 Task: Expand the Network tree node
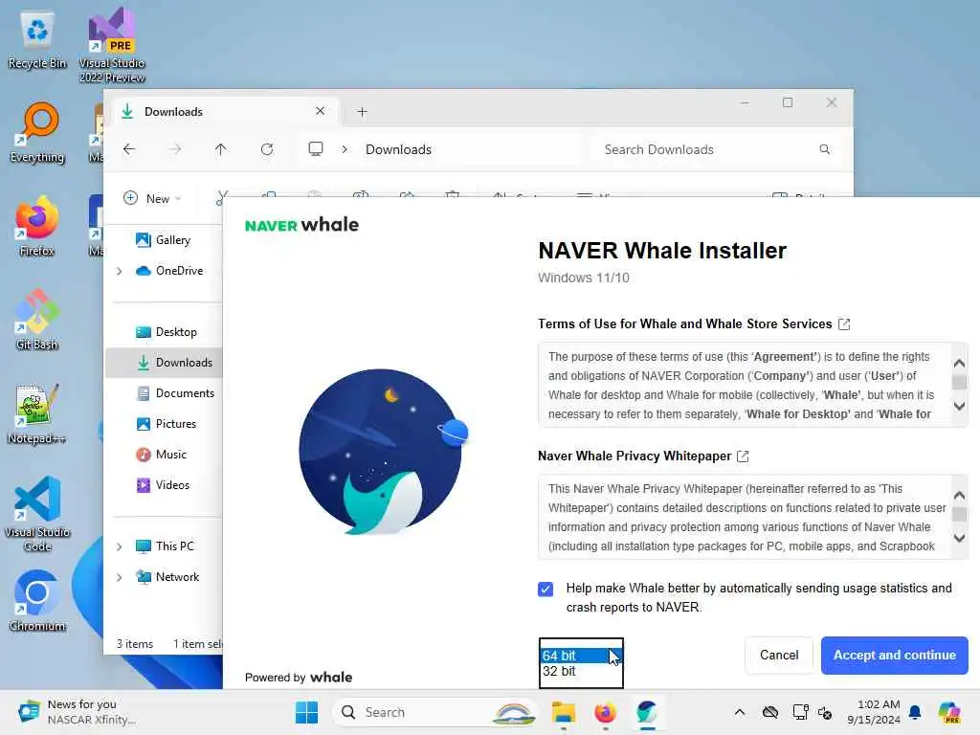(x=120, y=577)
